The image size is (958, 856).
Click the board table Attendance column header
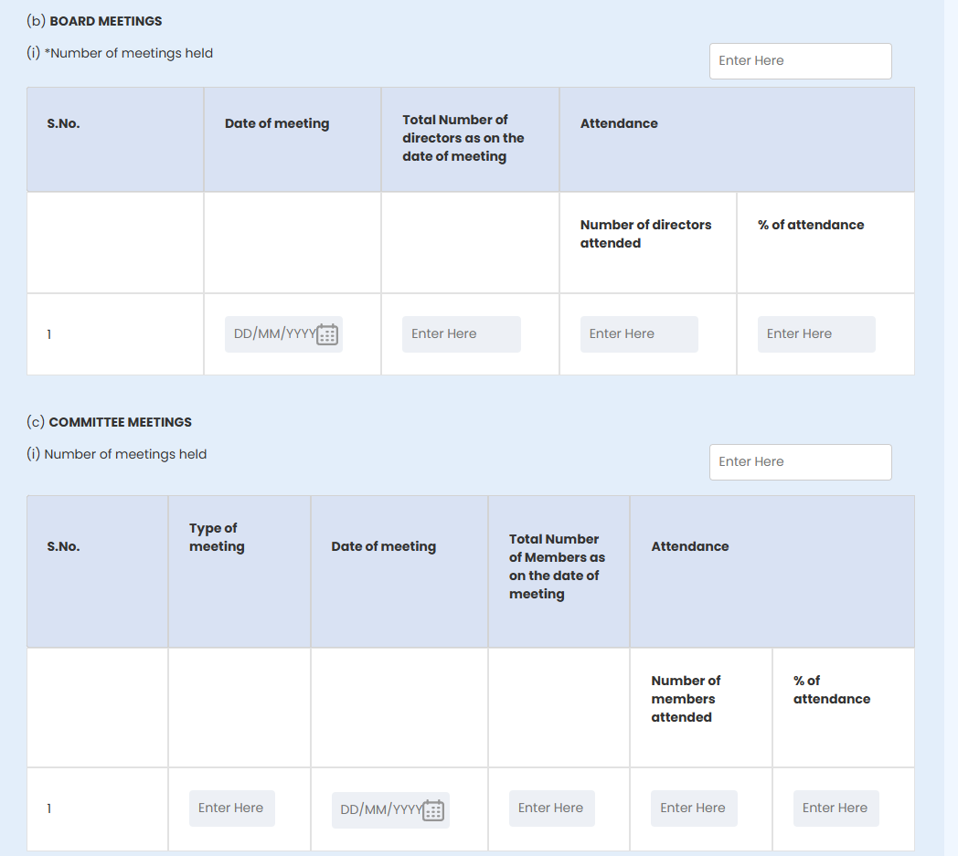click(x=619, y=123)
